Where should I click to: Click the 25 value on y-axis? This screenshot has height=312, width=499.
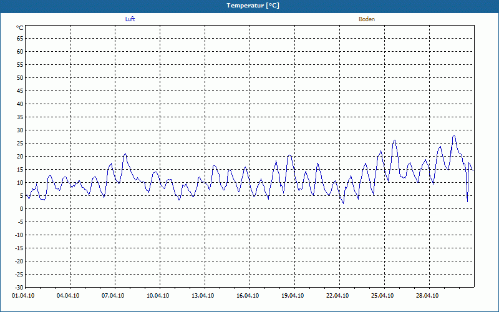tap(20, 144)
